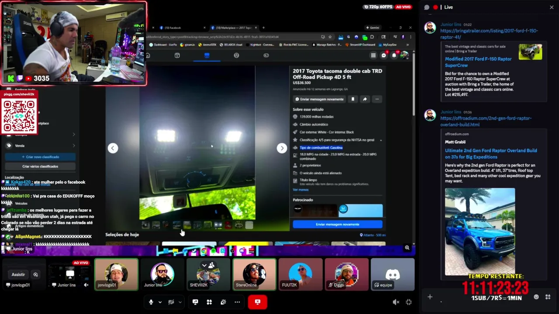Screen dimensions: 559x314
Task: Open the Facebook apps grid menu
Action: point(373,55)
